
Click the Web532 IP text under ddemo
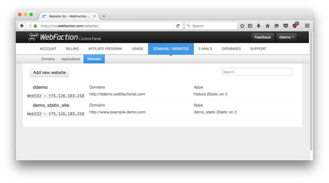(x=56, y=96)
